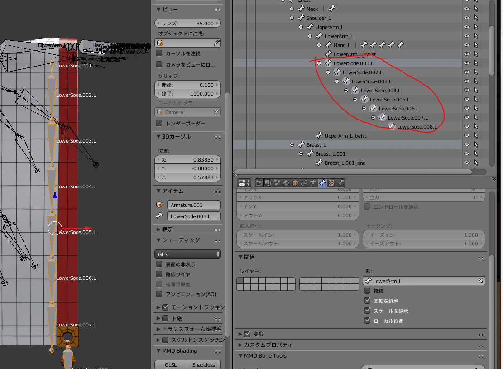Hide LowerSode.005.L using its eye icon

coord(467,100)
